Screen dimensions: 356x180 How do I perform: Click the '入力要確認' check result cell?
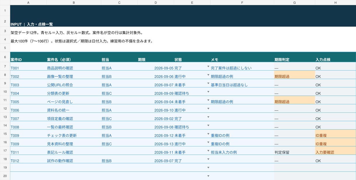coord(336,151)
